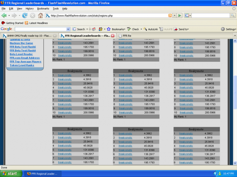Run the spelling Check tool
This screenshot has width=237, height=177.
133,29
